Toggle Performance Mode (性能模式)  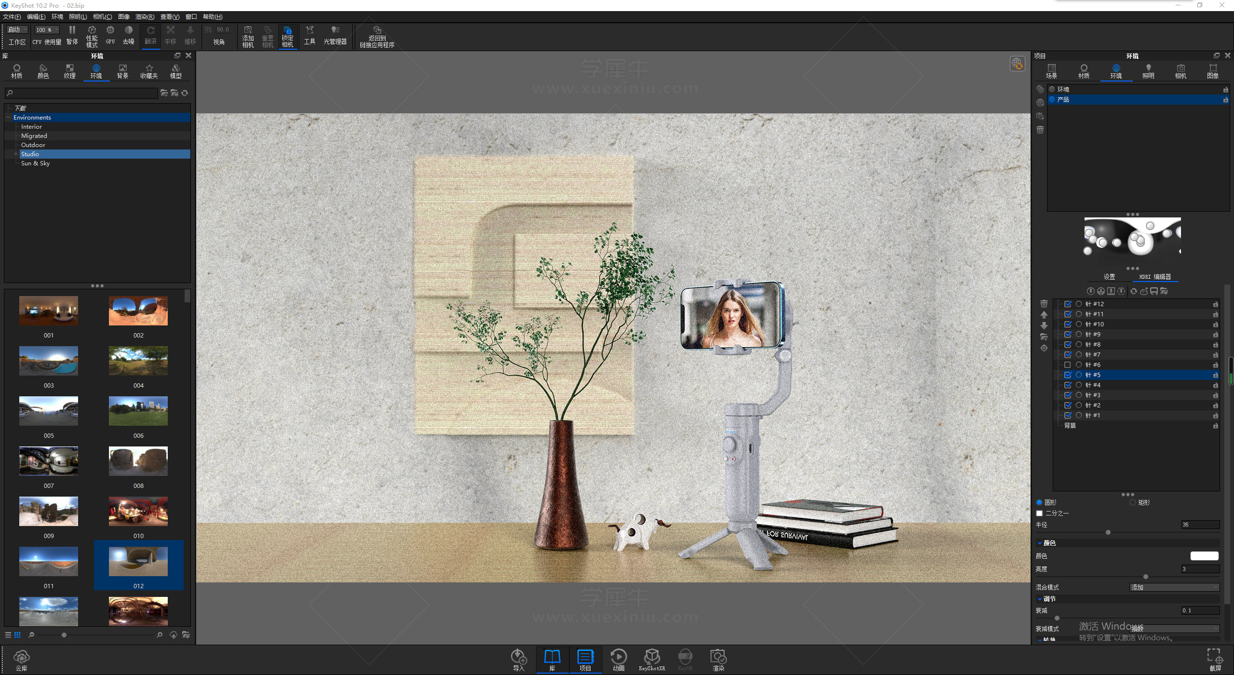pos(92,37)
